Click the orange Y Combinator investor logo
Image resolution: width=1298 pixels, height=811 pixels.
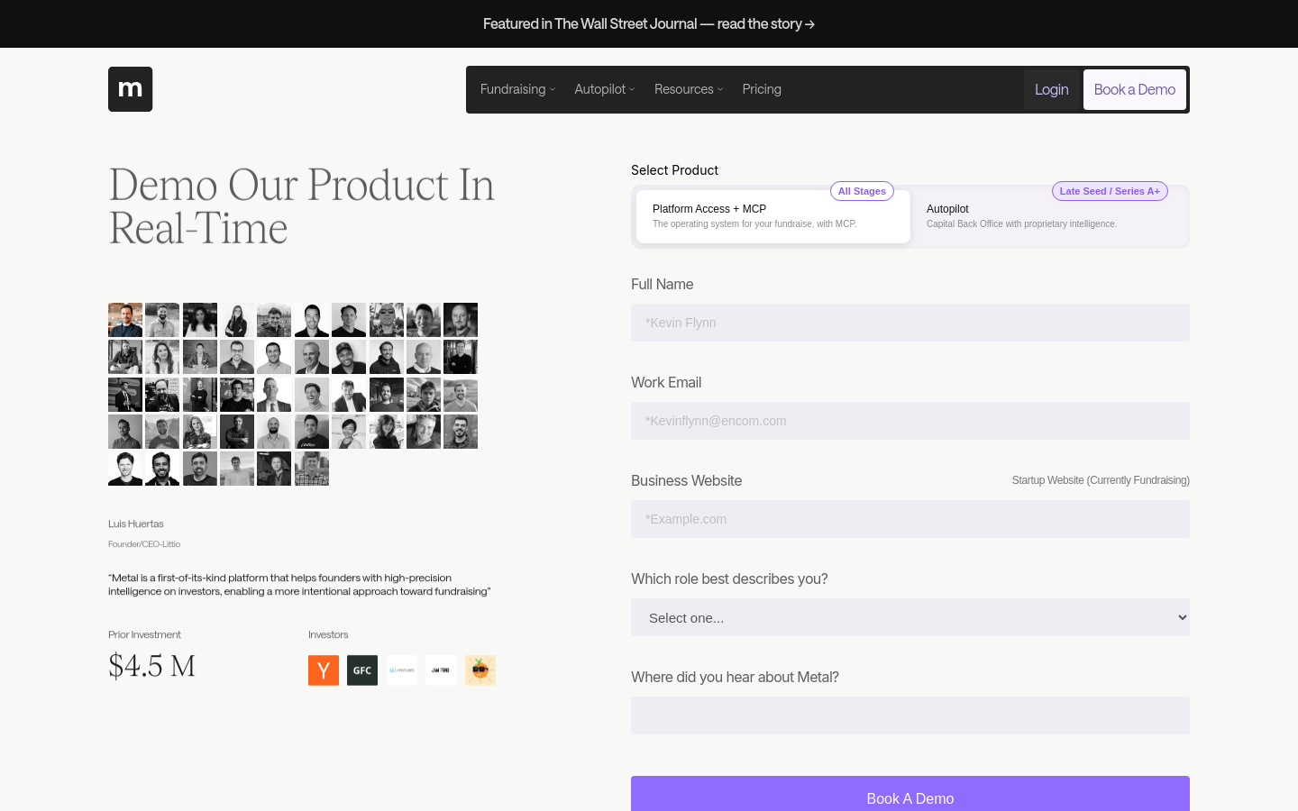[x=324, y=670]
